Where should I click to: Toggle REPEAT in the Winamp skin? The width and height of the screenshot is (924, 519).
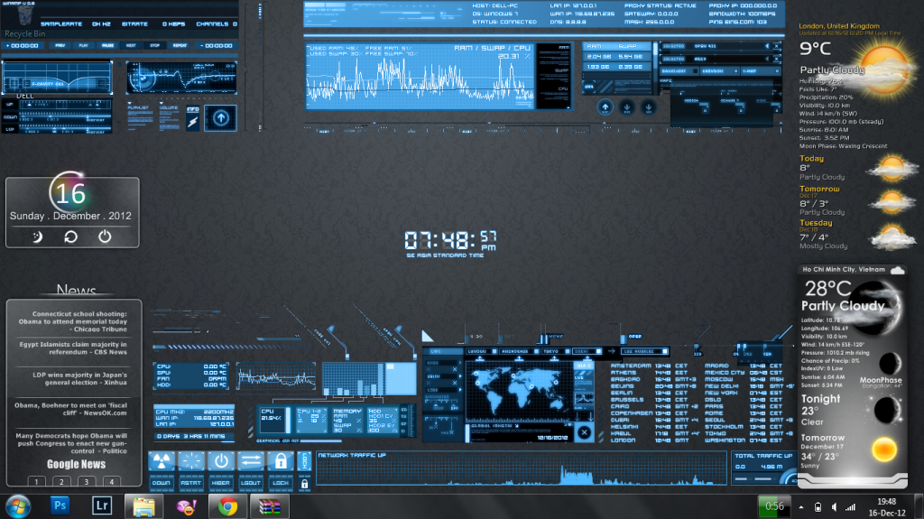tap(180, 45)
